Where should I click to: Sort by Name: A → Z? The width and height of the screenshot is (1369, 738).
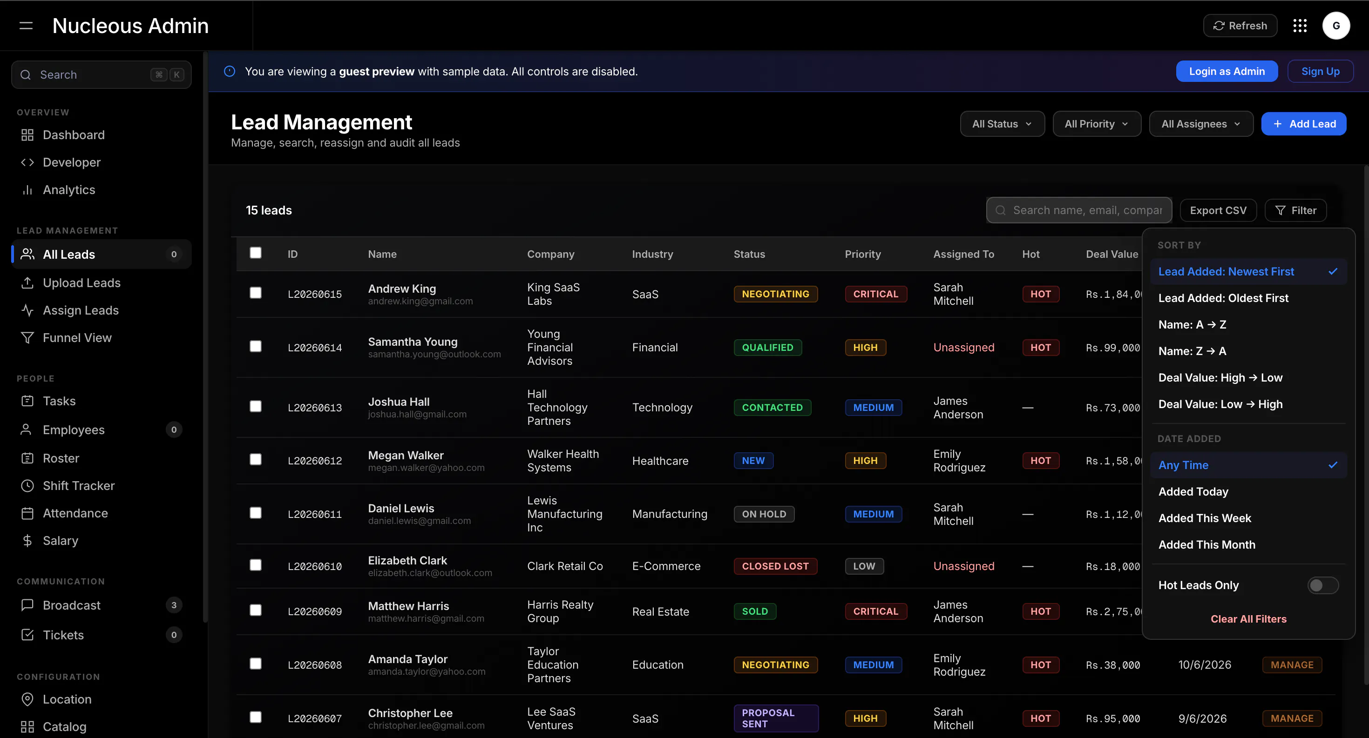(x=1248, y=325)
